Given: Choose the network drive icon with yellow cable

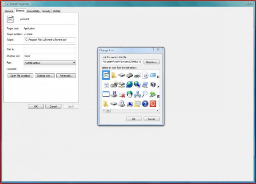Looking at the screenshot, I should pos(122,85).
